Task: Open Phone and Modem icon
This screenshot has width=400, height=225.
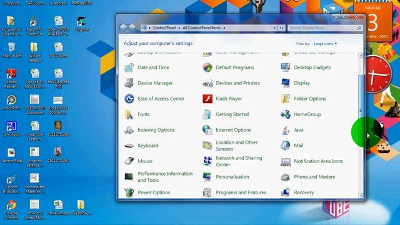Action: pos(286,177)
